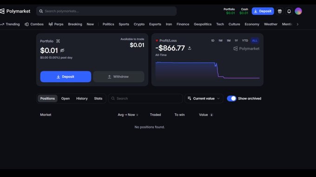The height and width of the screenshot is (177, 316).
Task: Switch to the Open tab
Action: tap(66, 98)
